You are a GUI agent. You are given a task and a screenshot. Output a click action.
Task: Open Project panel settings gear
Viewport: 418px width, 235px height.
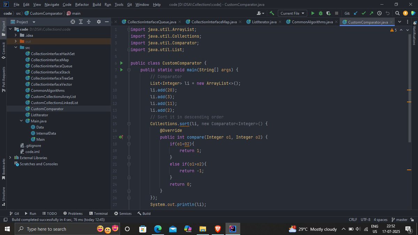coord(99,22)
